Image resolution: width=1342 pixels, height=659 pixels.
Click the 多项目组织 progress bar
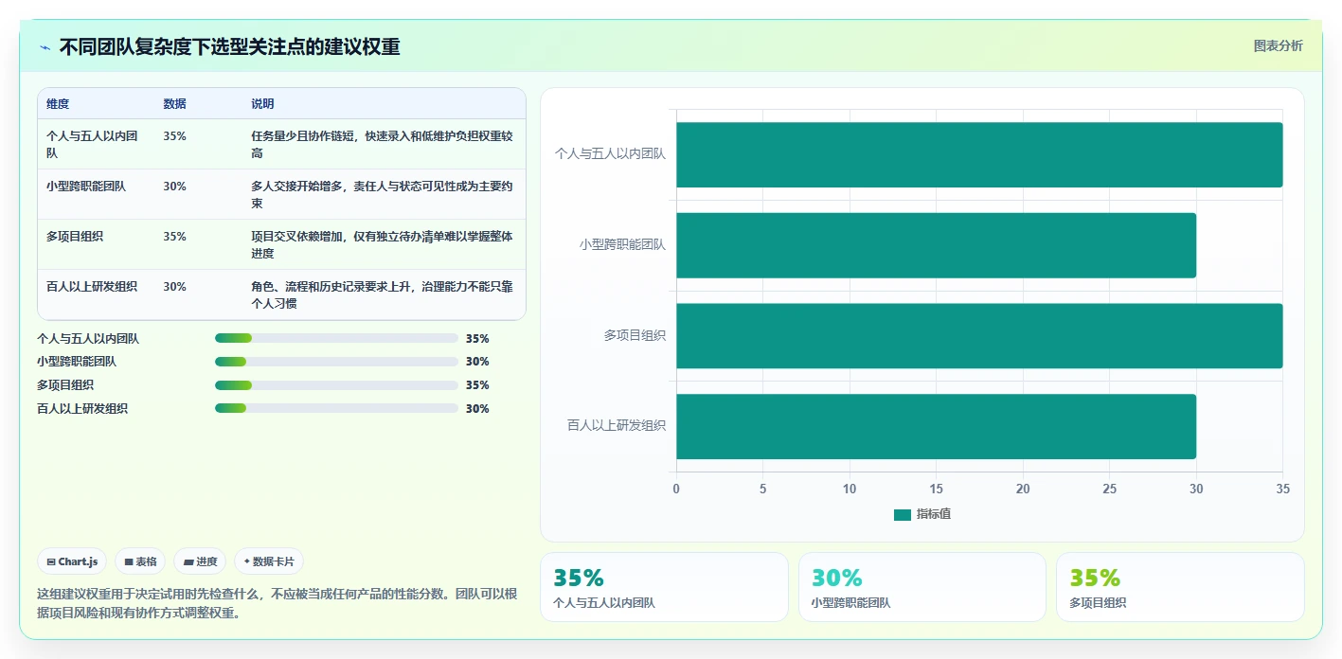tap(336, 385)
